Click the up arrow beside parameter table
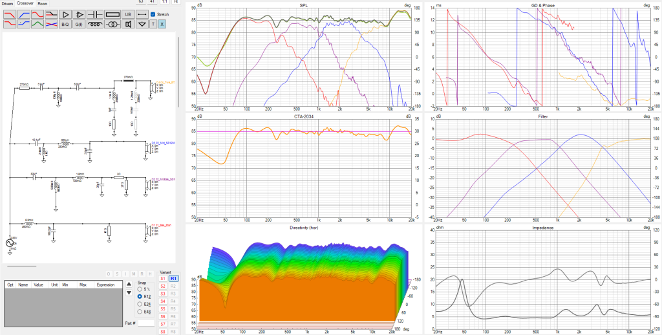This screenshot has width=662, height=335. tap(128, 283)
